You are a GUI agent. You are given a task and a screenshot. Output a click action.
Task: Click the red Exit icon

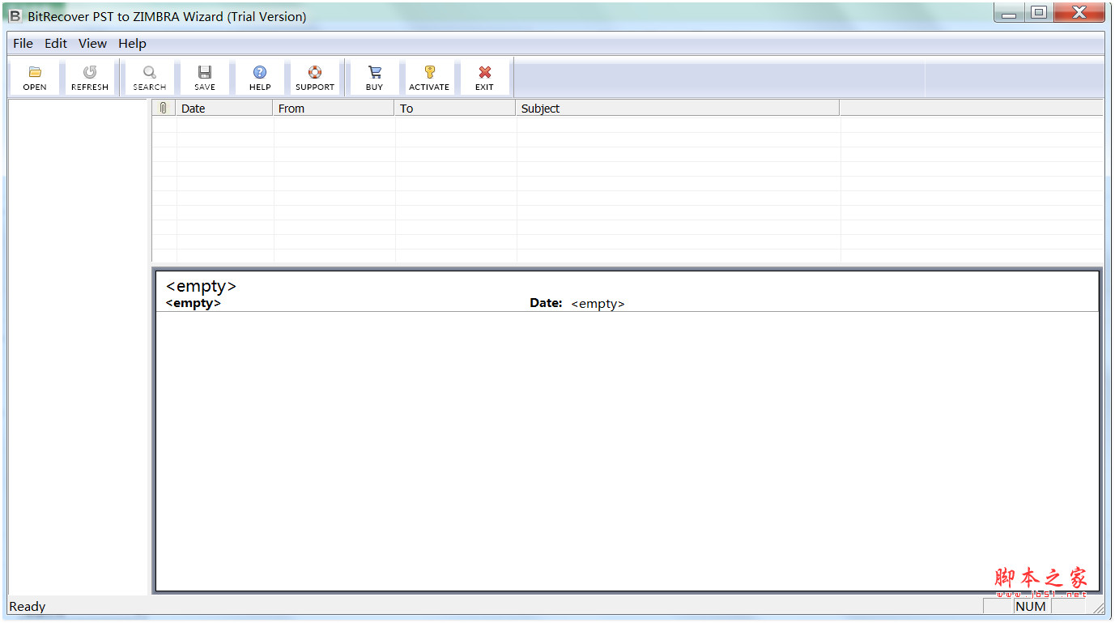click(x=484, y=73)
